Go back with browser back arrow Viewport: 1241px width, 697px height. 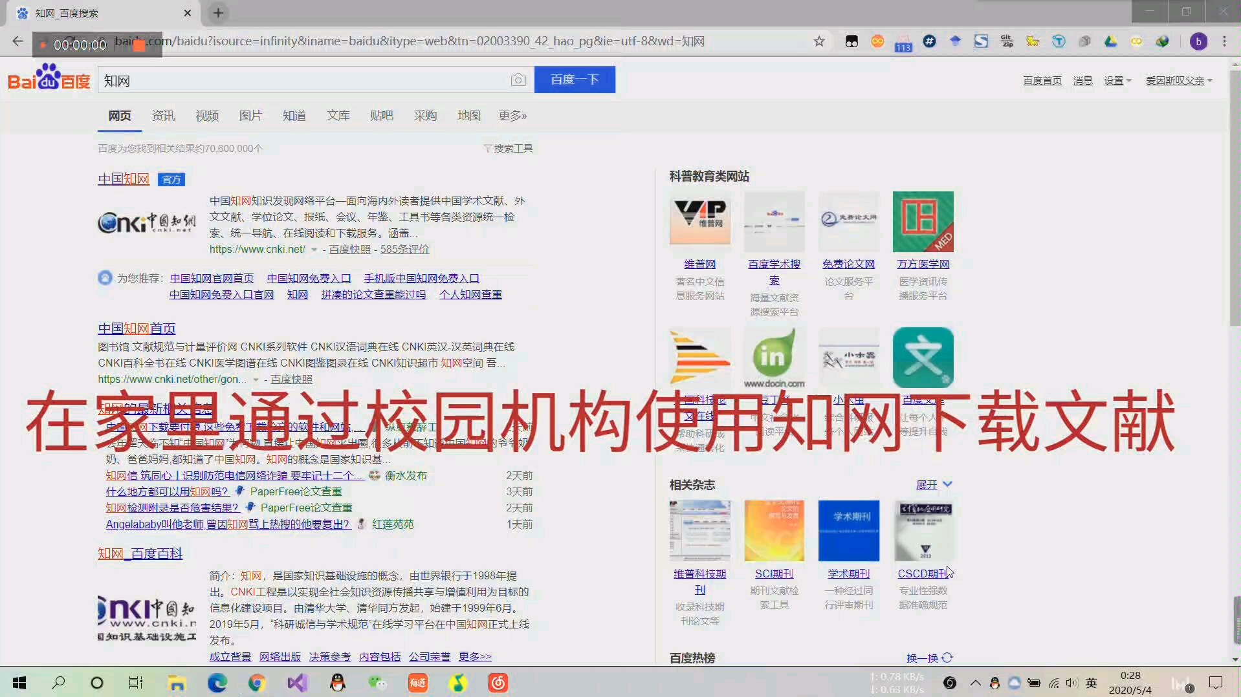[x=17, y=41]
